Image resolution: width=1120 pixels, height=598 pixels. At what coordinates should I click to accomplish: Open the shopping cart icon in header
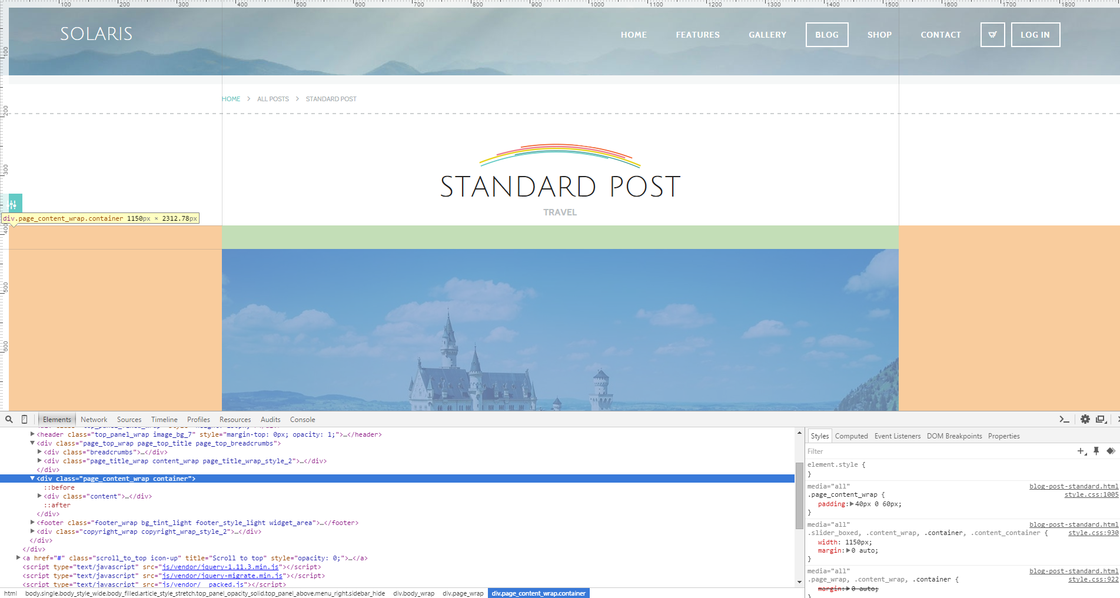(992, 35)
